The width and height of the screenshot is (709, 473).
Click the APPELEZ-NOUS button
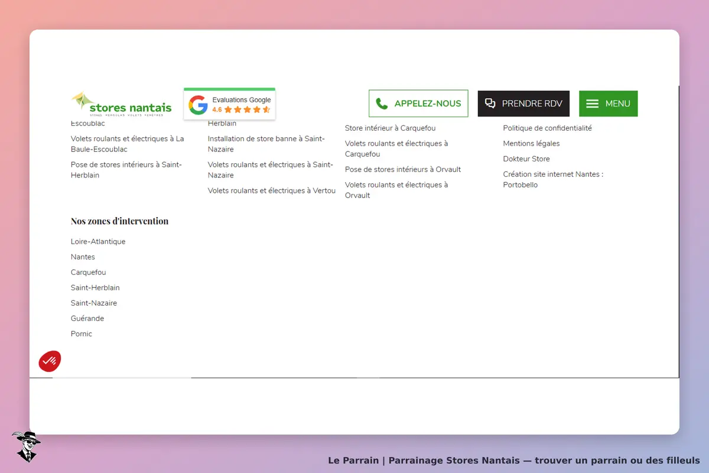pos(418,103)
